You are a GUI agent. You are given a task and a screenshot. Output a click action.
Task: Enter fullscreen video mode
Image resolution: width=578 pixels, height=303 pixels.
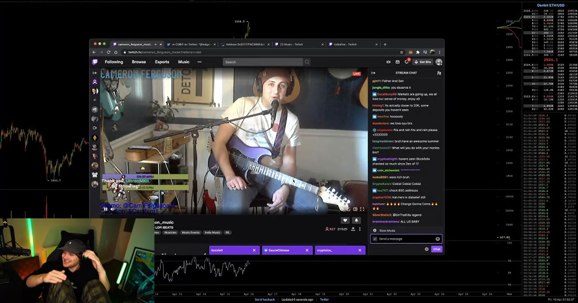pyautogui.click(x=362, y=209)
